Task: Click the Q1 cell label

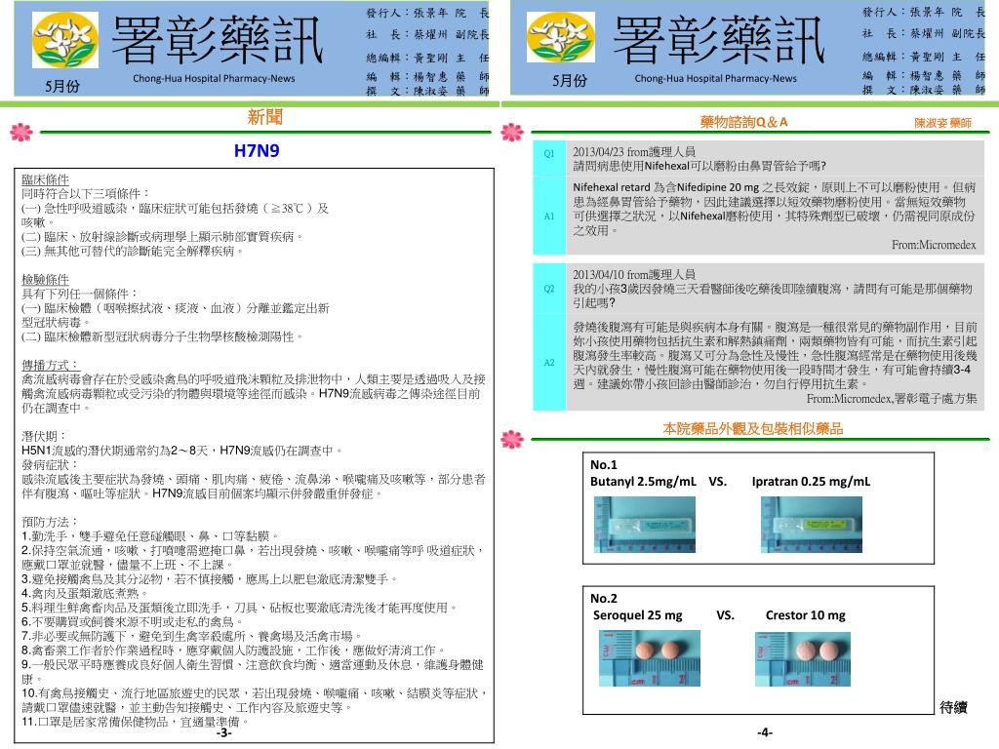Action: click(x=549, y=153)
